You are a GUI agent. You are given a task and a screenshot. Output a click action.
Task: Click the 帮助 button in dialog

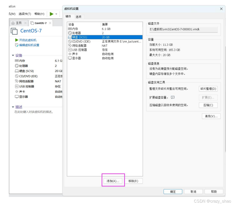coord(214,192)
